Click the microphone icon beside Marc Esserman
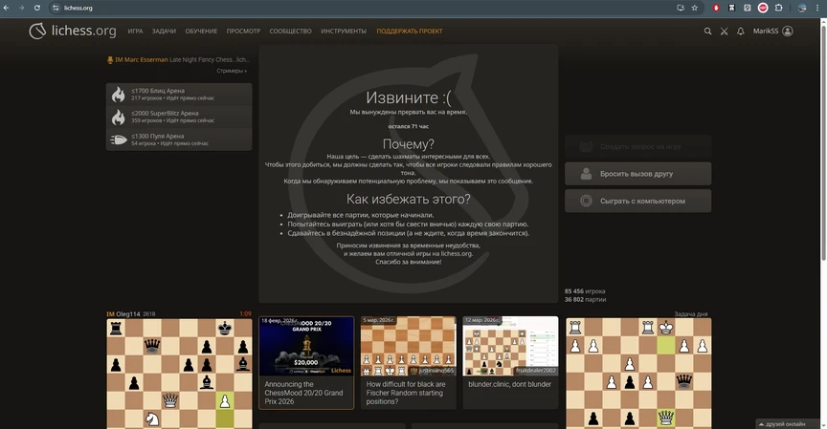The image size is (827, 429). [110, 59]
